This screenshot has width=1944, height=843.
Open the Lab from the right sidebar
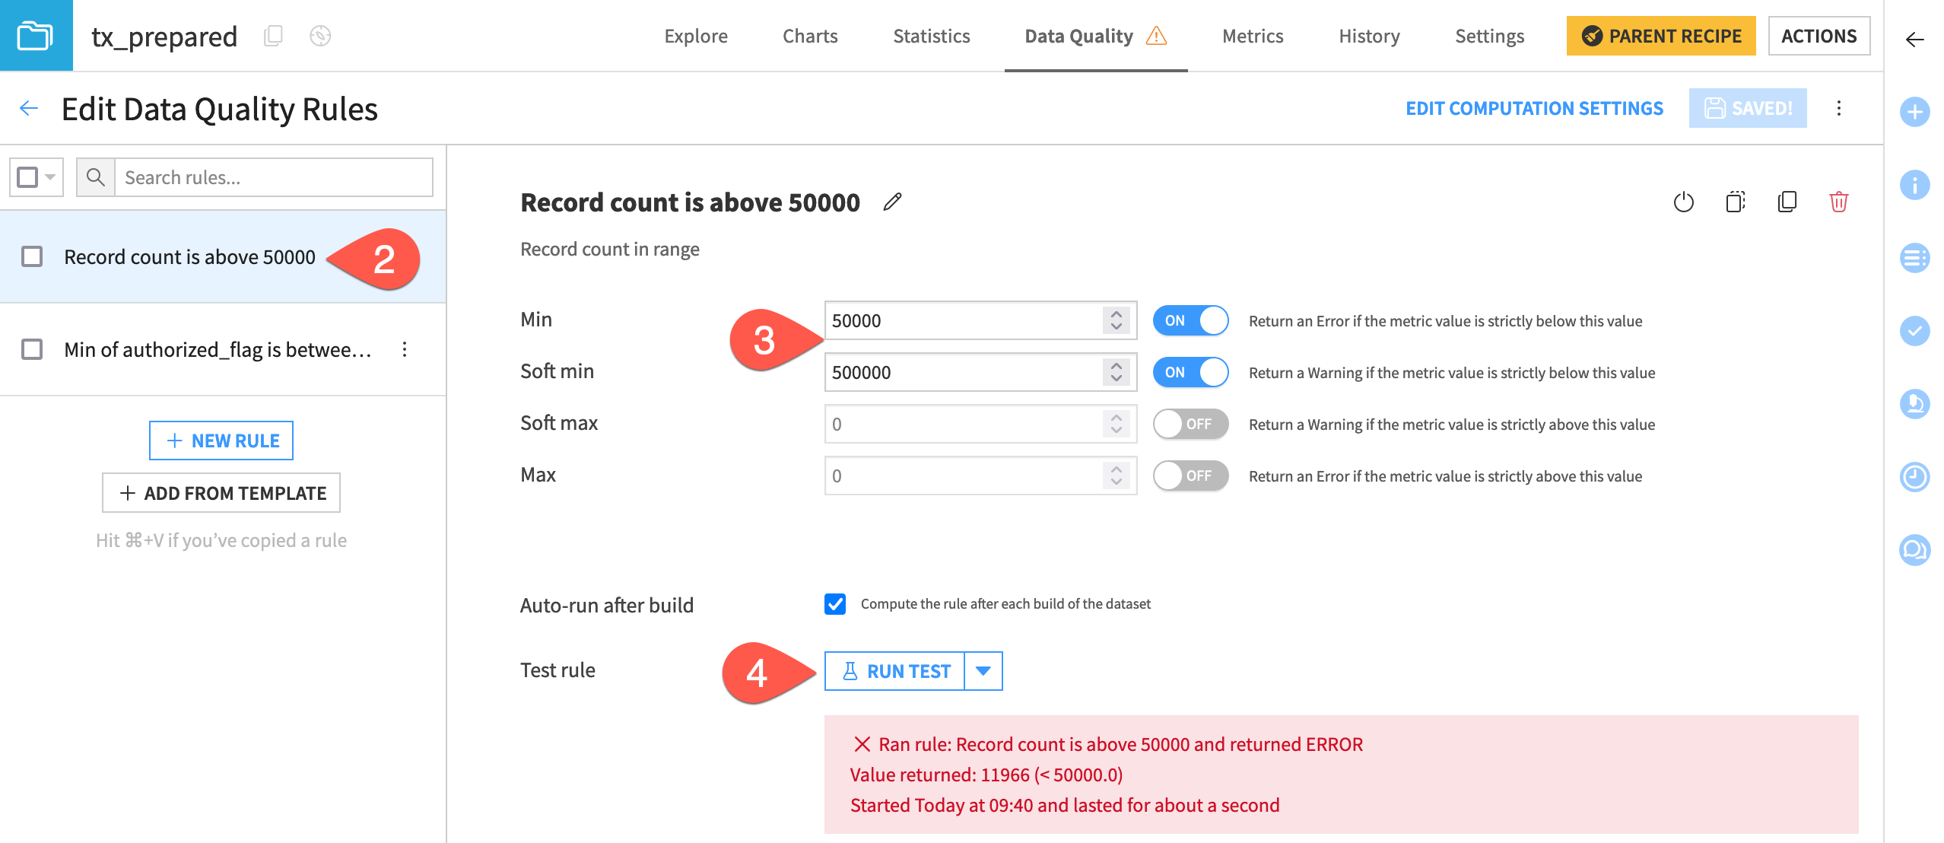[x=1915, y=404]
